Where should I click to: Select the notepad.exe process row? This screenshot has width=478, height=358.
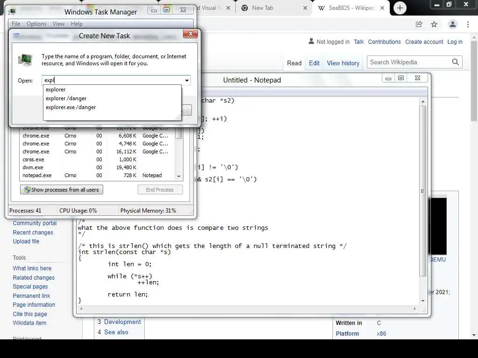(98, 175)
